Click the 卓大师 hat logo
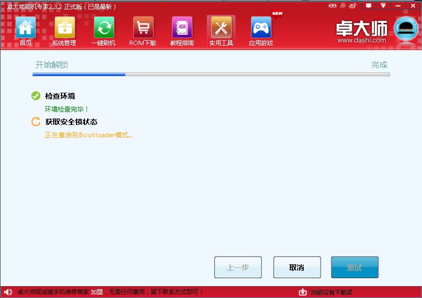 [x=406, y=29]
